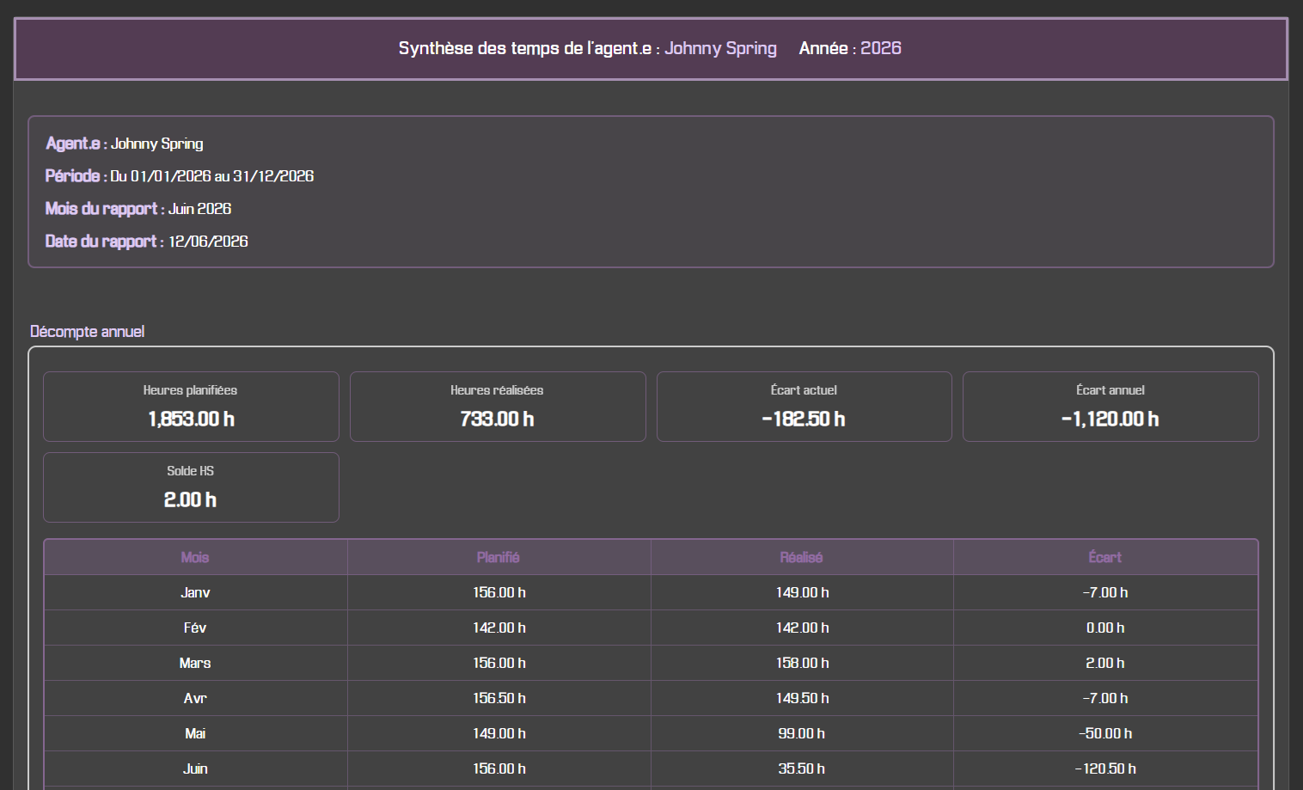Select the Janv row in the table
Screen dimensions: 1303x790
click(651, 592)
